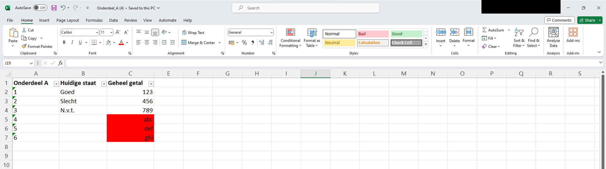606x169 pixels.
Task: Switch to the Formulas tab
Action: [x=94, y=20]
